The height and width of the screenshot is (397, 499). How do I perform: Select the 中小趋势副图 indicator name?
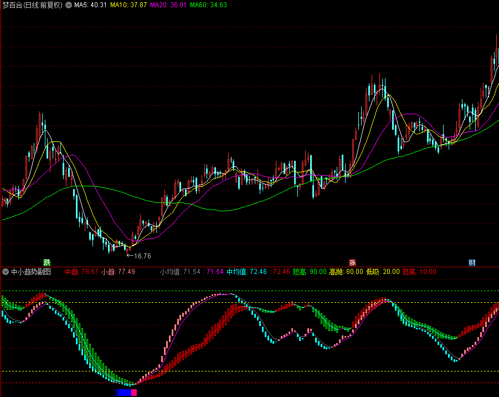tap(31, 272)
